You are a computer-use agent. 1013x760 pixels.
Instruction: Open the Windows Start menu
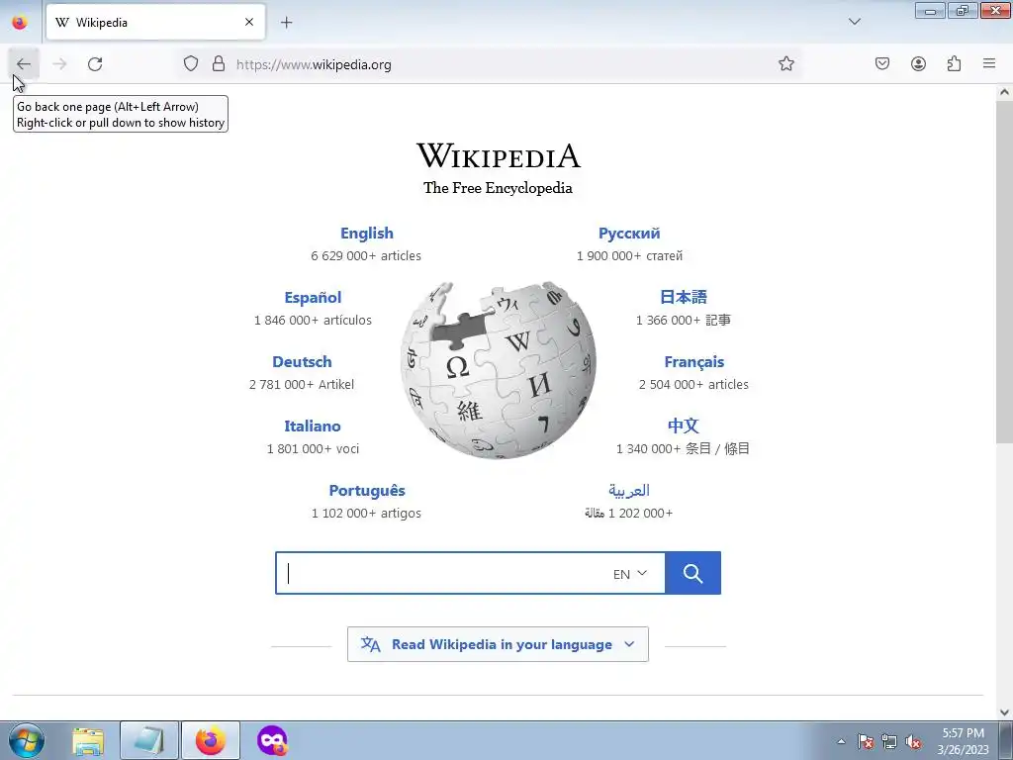coord(27,740)
